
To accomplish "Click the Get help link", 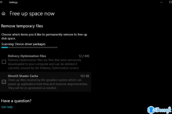I will coord(7,107).
